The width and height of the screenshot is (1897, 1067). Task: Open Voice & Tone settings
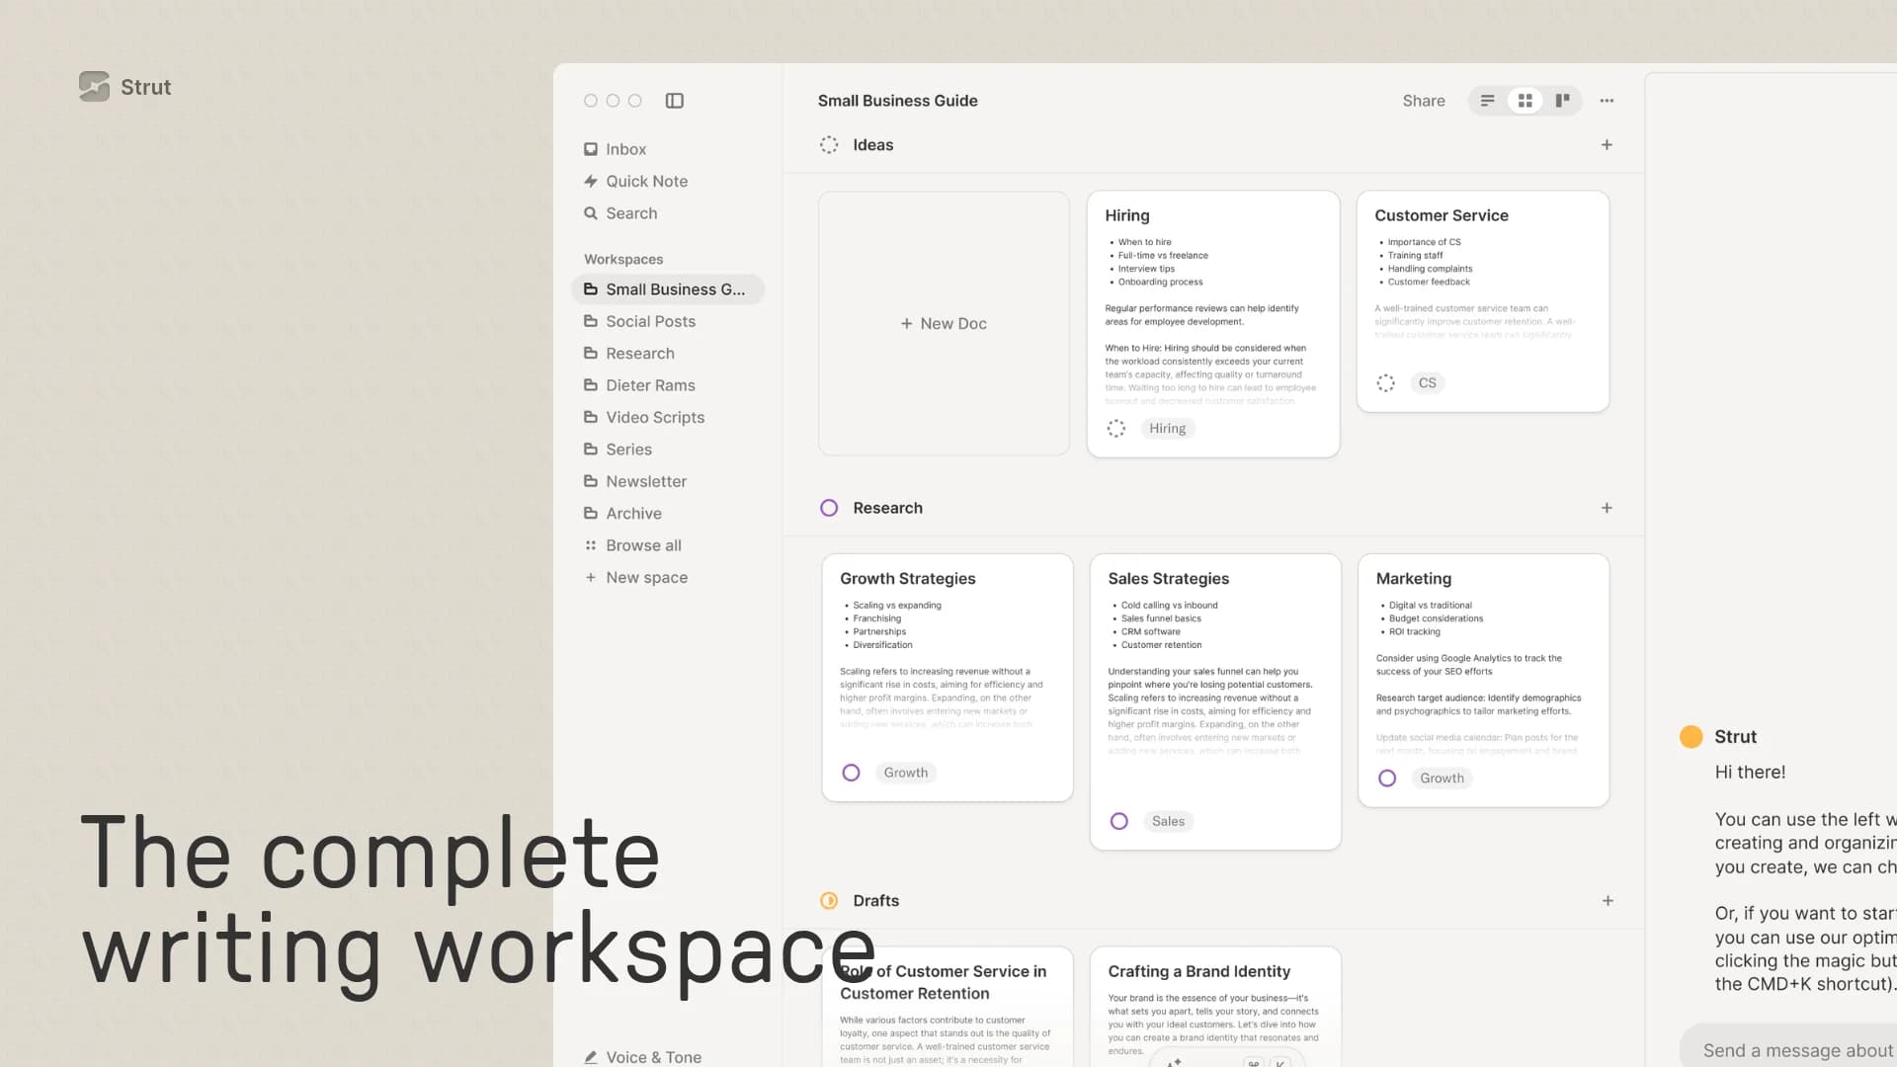pyautogui.click(x=642, y=1056)
